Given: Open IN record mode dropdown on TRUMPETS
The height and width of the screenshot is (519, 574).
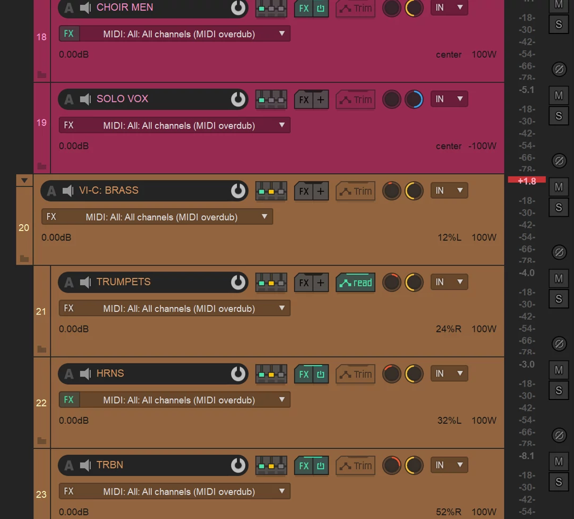Looking at the screenshot, I should (449, 282).
